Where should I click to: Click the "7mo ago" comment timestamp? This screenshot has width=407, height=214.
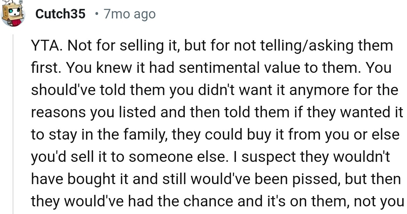tap(130, 14)
